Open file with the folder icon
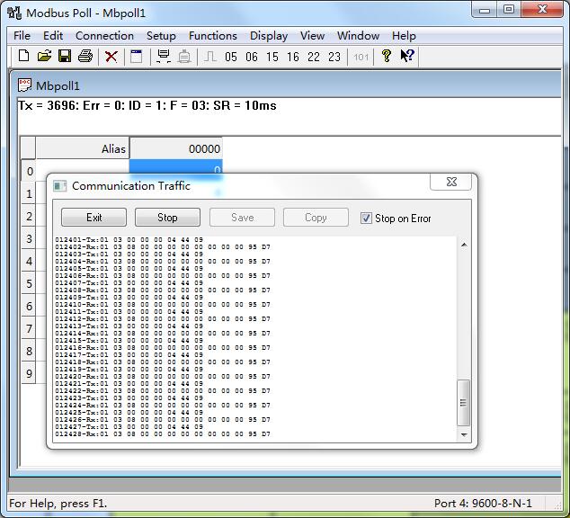This screenshot has height=518, width=570. point(44,57)
